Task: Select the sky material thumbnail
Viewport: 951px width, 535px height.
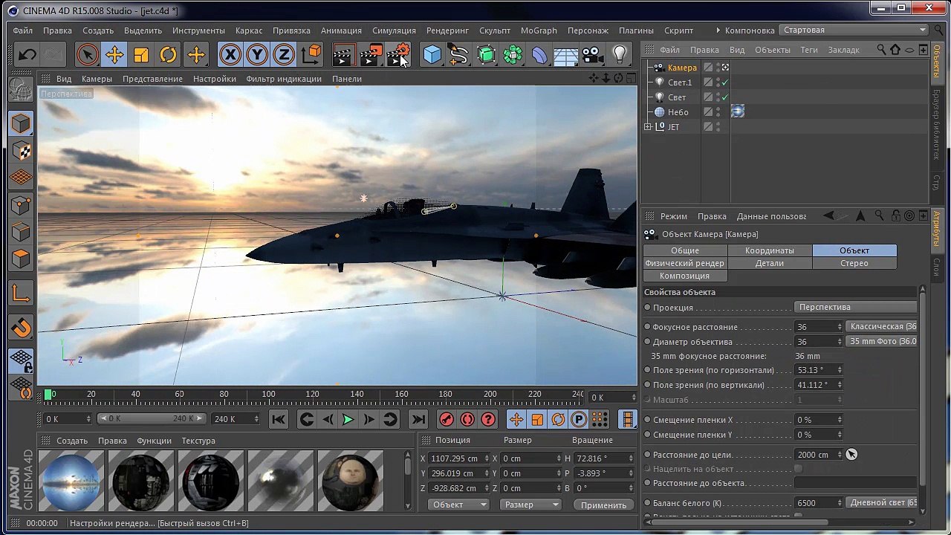Action: click(x=71, y=480)
